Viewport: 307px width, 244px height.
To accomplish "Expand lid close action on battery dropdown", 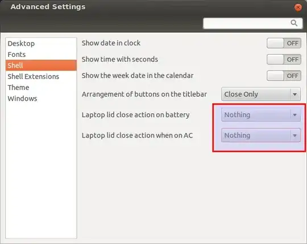I will (261, 115).
